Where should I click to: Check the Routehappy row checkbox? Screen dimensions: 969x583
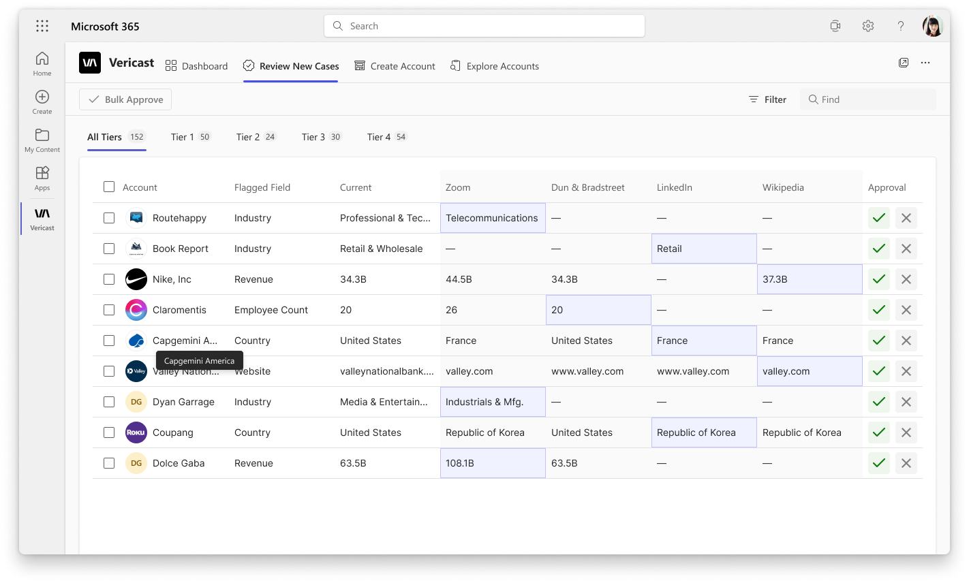[x=109, y=218]
